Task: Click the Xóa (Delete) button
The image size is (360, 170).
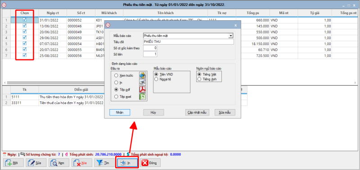Action: (x=82, y=163)
